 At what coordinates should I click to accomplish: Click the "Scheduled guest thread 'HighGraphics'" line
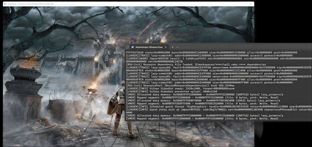219,106
